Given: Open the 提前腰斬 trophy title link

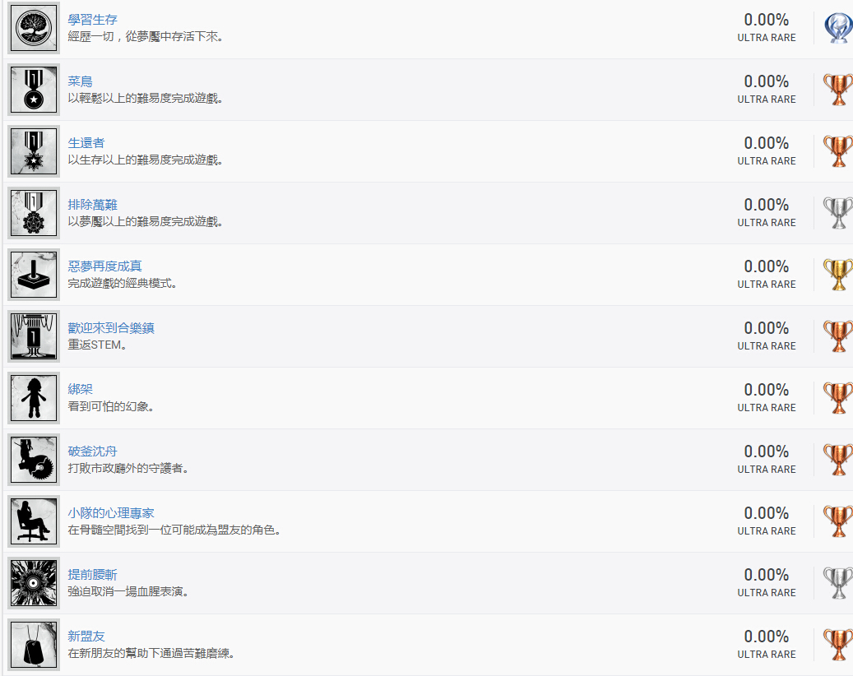Looking at the screenshot, I should (x=92, y=575).
